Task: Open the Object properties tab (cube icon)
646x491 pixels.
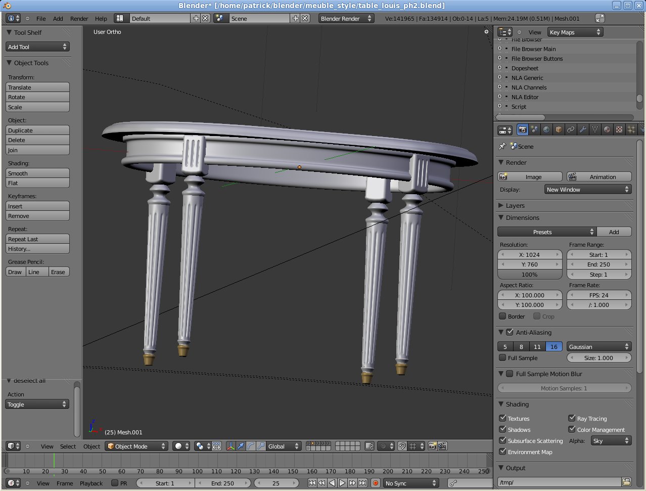Action: (x=558, y=129)
